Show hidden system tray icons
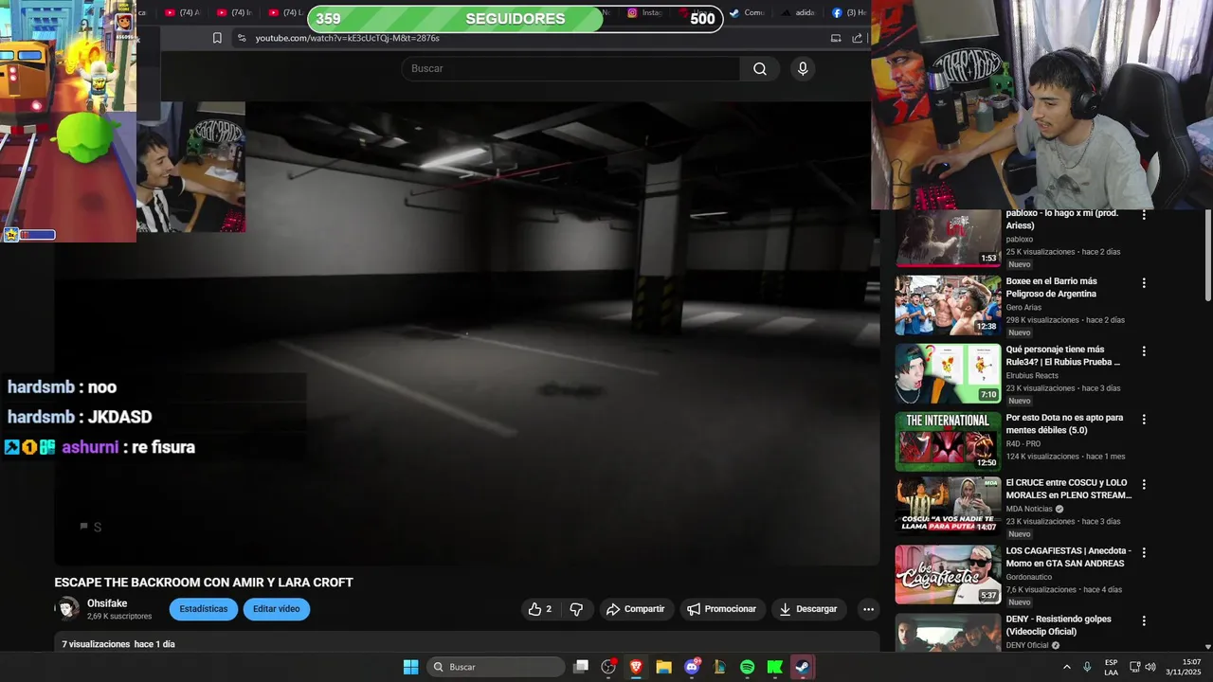This screenshot has width=1213, height=682. (1067, 667)
